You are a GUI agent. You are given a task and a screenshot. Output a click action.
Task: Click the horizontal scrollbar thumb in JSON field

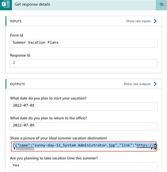[25, 149]
